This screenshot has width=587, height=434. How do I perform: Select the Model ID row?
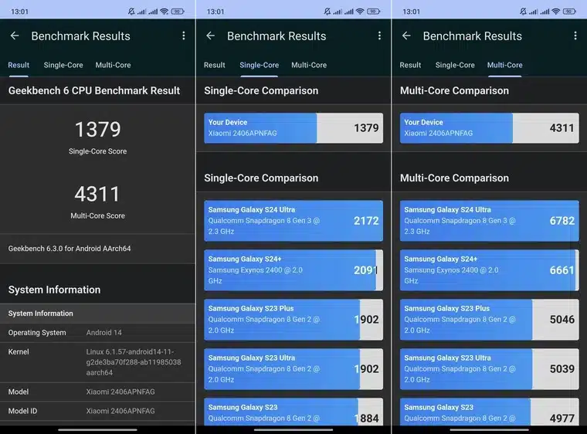tap(98, 411)
